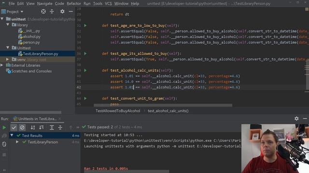Open the Navigate menu
The image size is (309, 173).
45,3
